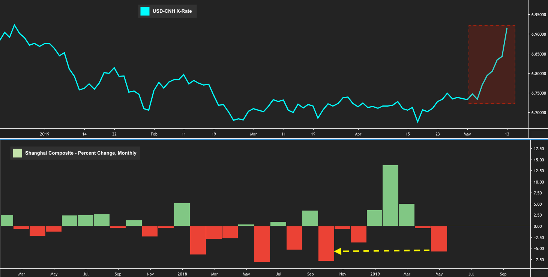Click the 13 date label on USD-CNH chart
This screenshot has height=277, width=548.
[507, 134]
